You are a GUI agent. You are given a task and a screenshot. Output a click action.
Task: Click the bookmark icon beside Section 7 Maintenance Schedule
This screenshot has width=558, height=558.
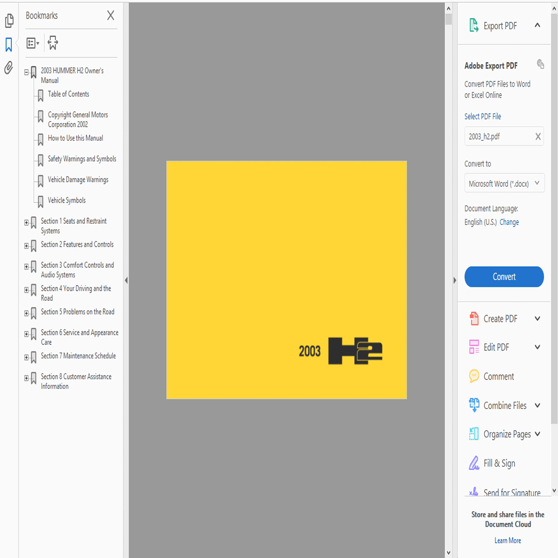34,357
